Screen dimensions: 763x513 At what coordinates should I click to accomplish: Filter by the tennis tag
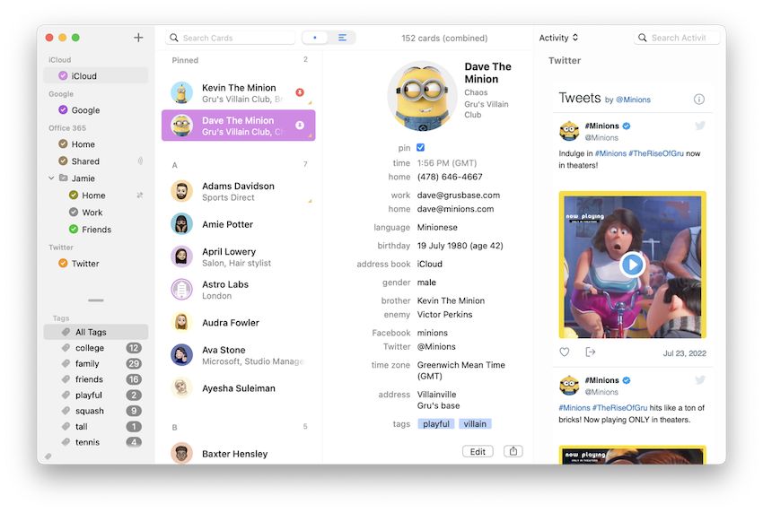click(x=96, y=441)
